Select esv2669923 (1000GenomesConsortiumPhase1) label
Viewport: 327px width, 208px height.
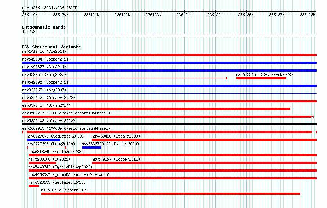[66, 128]
